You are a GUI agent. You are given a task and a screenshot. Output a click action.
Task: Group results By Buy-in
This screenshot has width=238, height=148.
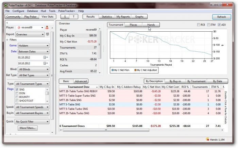175,81
